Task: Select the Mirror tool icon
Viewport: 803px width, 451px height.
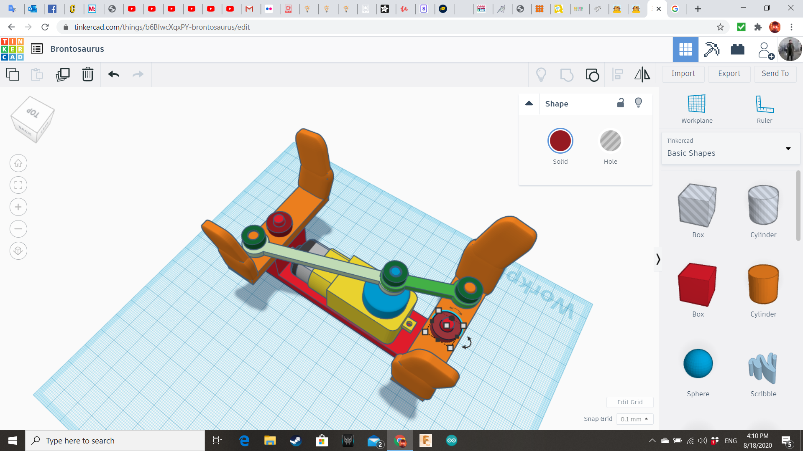Action: pos(642,75)
